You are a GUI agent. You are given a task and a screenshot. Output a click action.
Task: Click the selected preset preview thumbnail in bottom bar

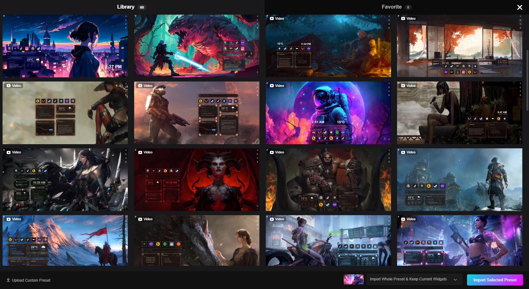(x=354, y=279)
